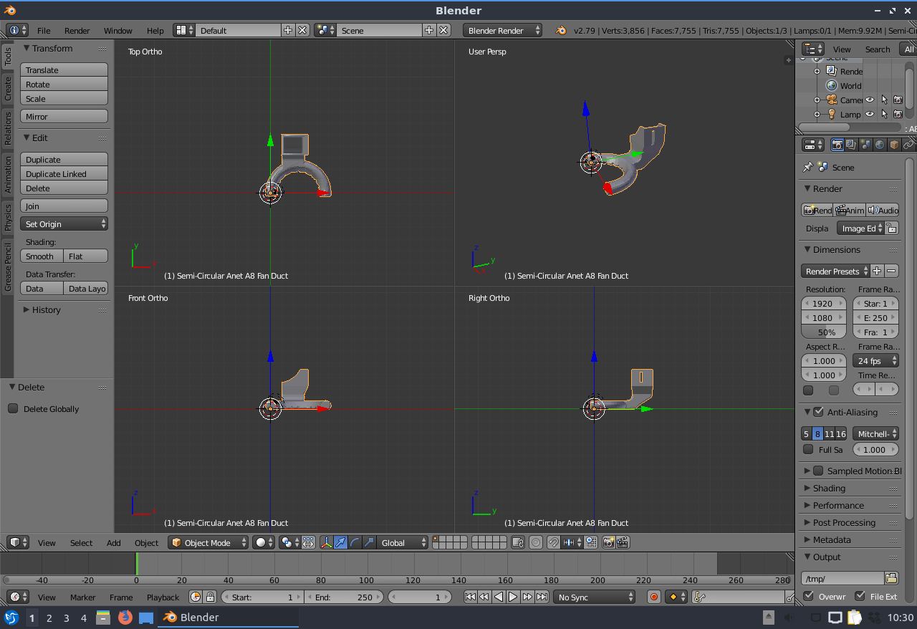Open the Window menu
Screen dimensions: 917x629
coord(118,30)
